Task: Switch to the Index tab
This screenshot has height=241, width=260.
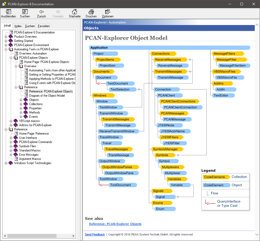Action: 18,26
